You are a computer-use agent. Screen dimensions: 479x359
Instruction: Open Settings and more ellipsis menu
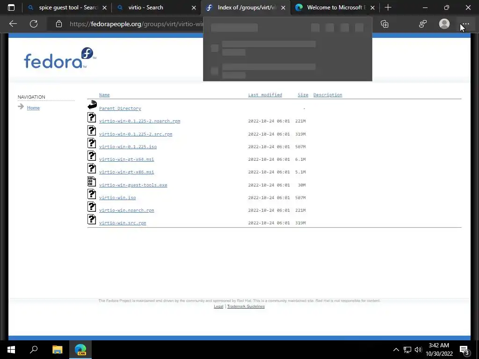tap(465, 24)
